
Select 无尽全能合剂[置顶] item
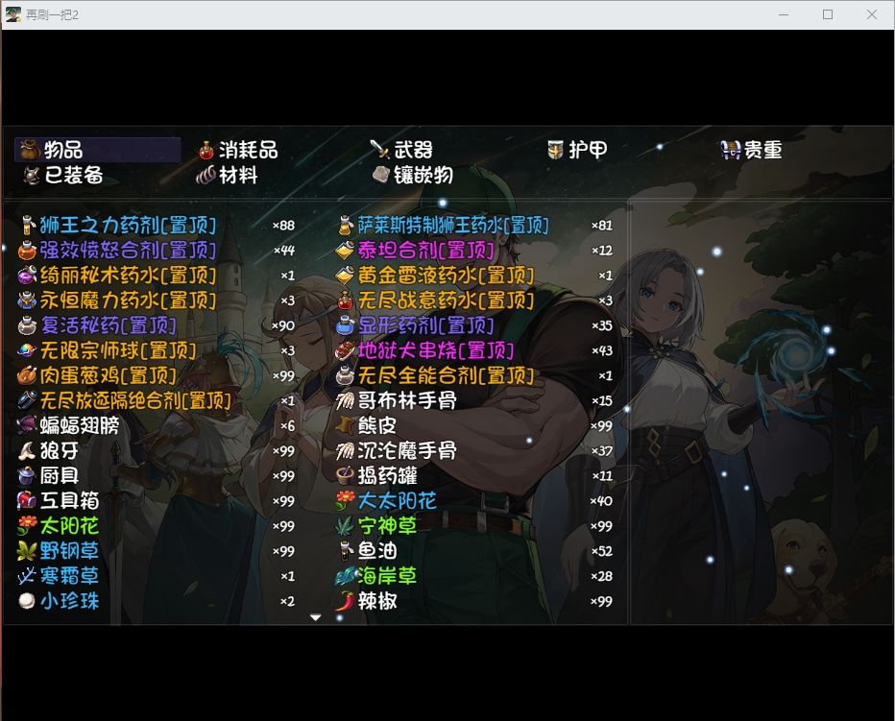coord(475,375)
